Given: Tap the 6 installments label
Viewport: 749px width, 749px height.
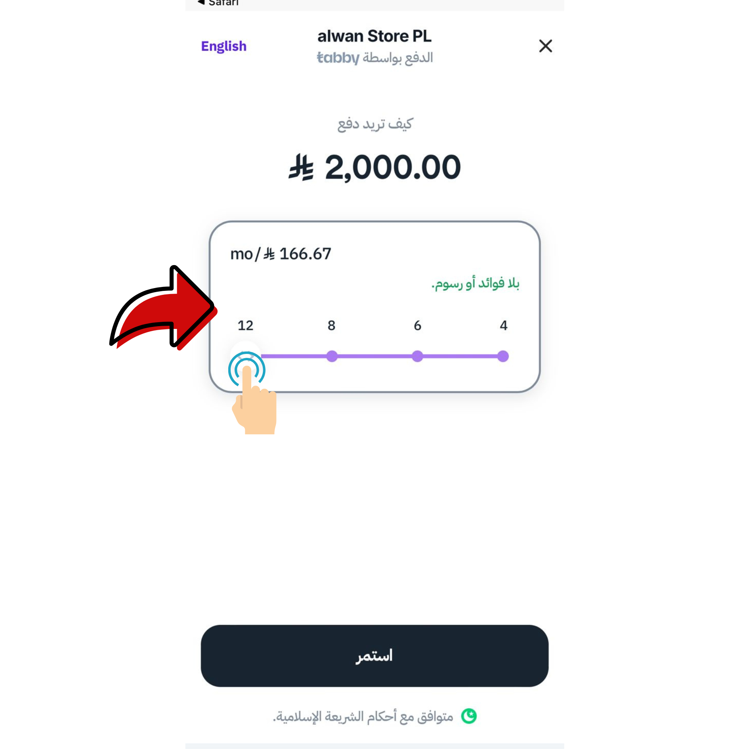Looking at the screenshot, I should (x=417, y=325).
